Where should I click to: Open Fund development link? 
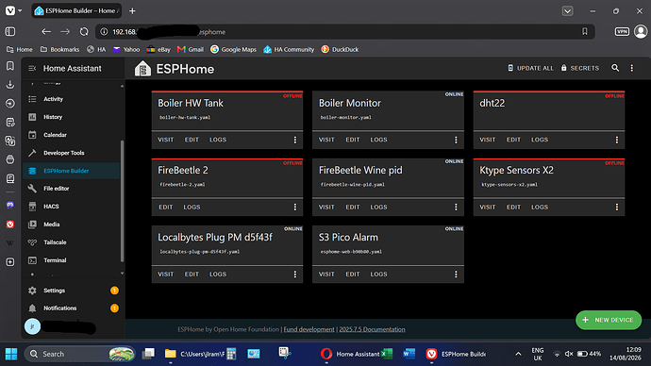pos(309,329)
